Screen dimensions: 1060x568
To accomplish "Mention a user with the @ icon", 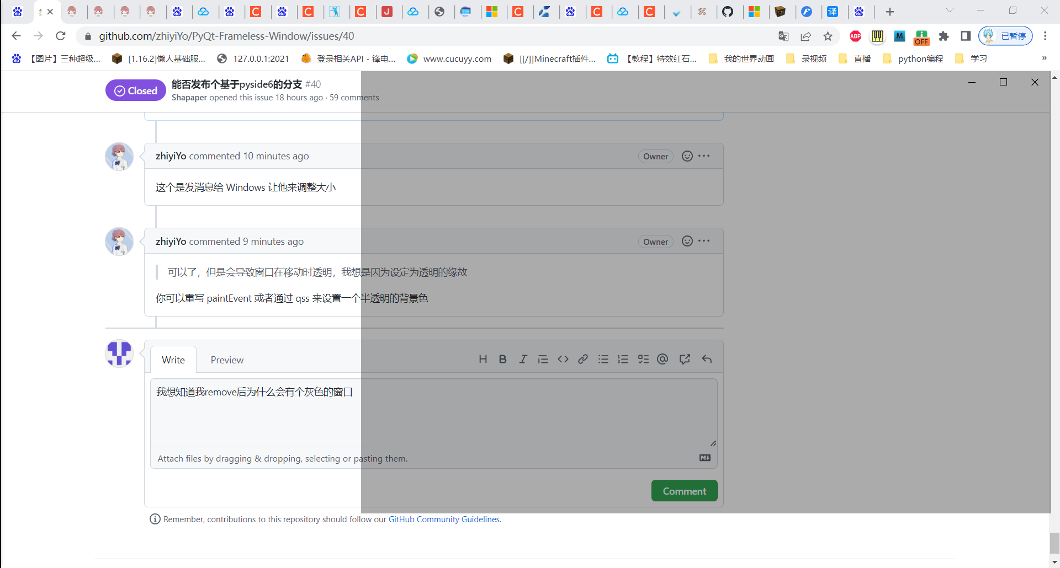I will [662, 359].
